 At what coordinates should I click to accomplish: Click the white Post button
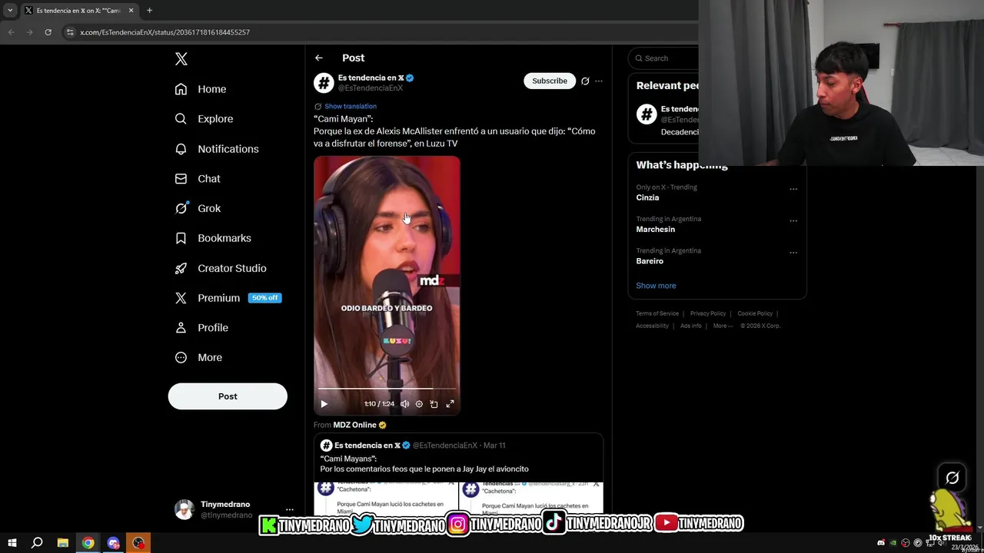pos(228,396)
